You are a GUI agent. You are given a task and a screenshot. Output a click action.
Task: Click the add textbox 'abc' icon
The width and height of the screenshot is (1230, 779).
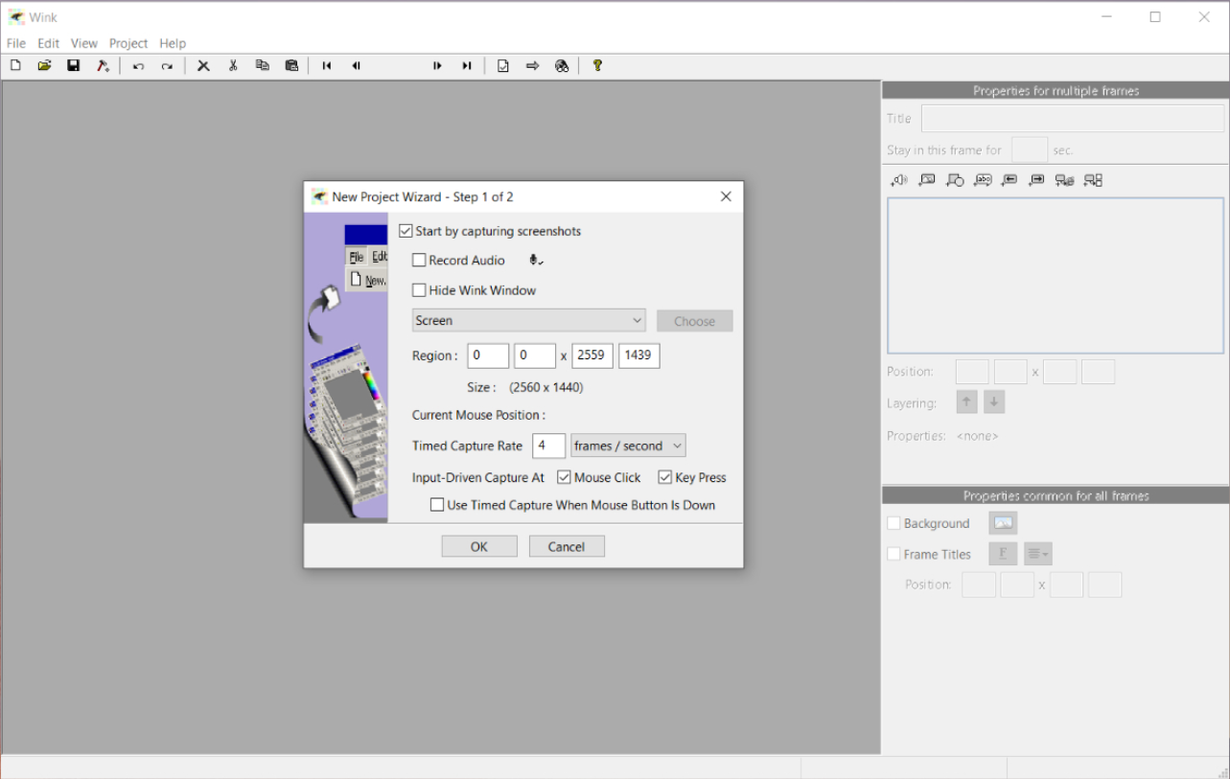point(983,180)
